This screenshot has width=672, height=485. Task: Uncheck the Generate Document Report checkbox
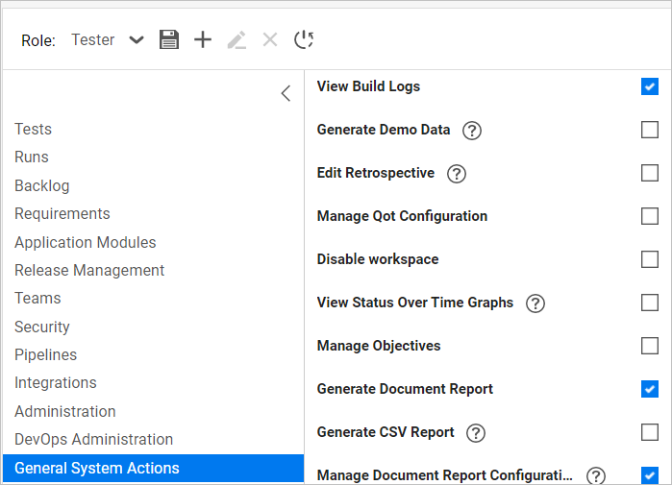[650, 389]
